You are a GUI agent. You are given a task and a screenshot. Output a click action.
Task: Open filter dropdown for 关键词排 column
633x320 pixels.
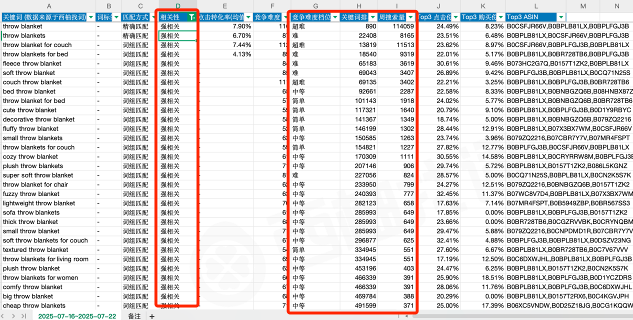tap(372, 17)
